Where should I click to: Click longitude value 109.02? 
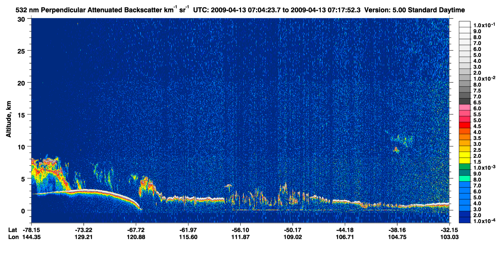(x=292, y=237)
